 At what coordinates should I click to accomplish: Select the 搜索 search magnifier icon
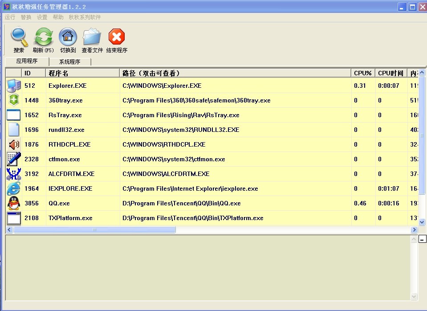coord(18,37)
